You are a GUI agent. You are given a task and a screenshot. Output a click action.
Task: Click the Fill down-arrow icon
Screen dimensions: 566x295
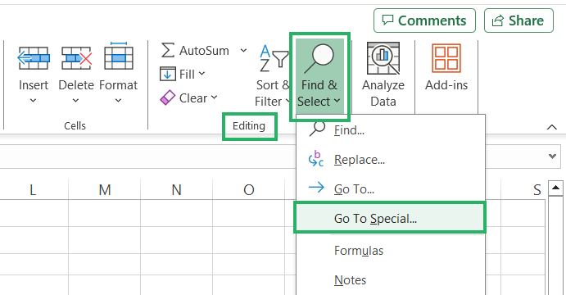[167, 74]
